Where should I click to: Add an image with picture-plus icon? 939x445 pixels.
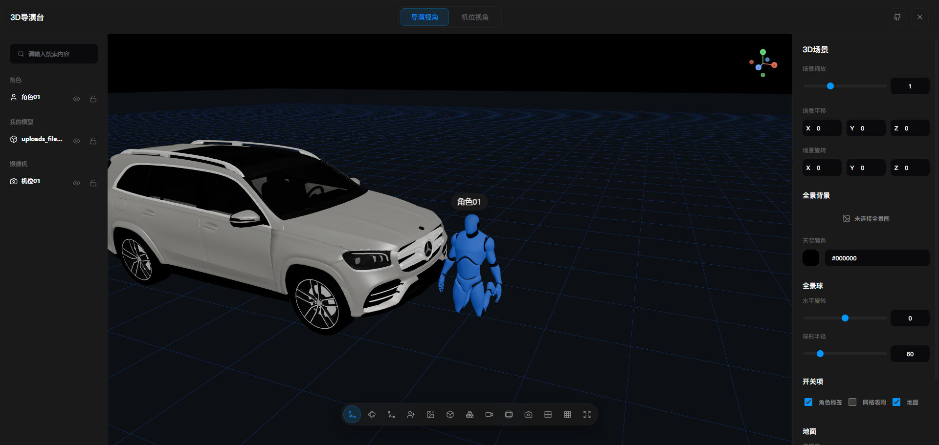click(x=430, y=414)
